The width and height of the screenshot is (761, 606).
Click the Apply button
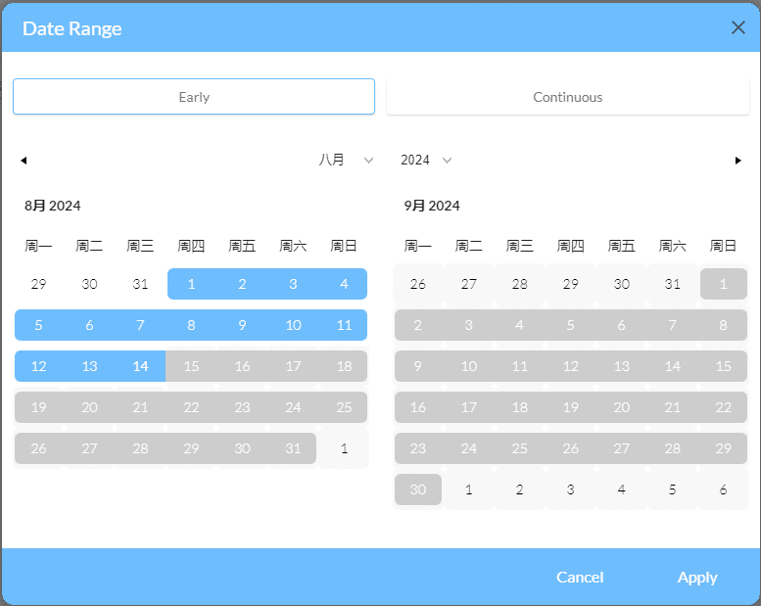[x=696, y=577]
